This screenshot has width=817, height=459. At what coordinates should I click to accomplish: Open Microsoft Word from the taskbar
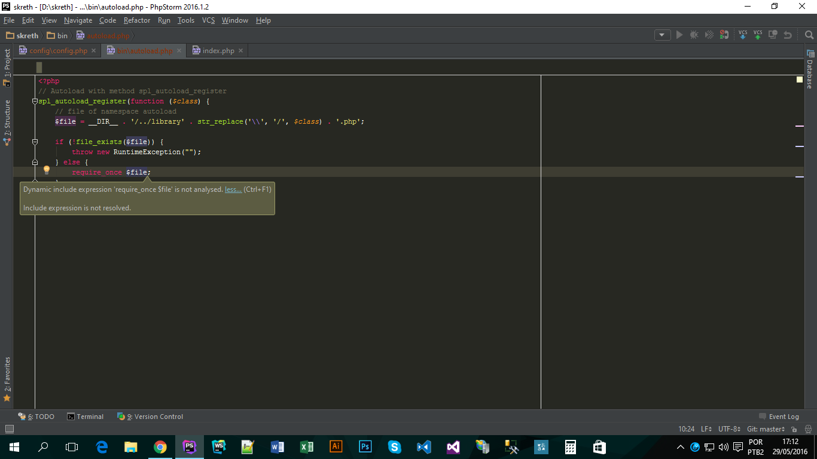click(277, 446)
